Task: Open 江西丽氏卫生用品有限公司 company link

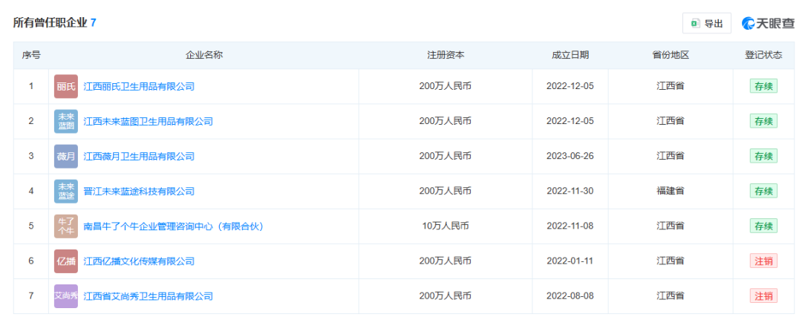Action: [139, 86]
